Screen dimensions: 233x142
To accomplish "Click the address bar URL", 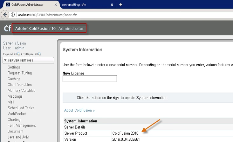I will (x=47, y=15).
